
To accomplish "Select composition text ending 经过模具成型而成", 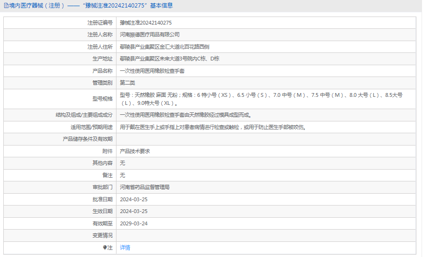I will tap(186, 115).
